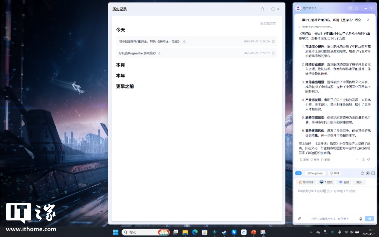Toggle the blue cloud mode button
The image size is (379, 237).
click(298, 173)
